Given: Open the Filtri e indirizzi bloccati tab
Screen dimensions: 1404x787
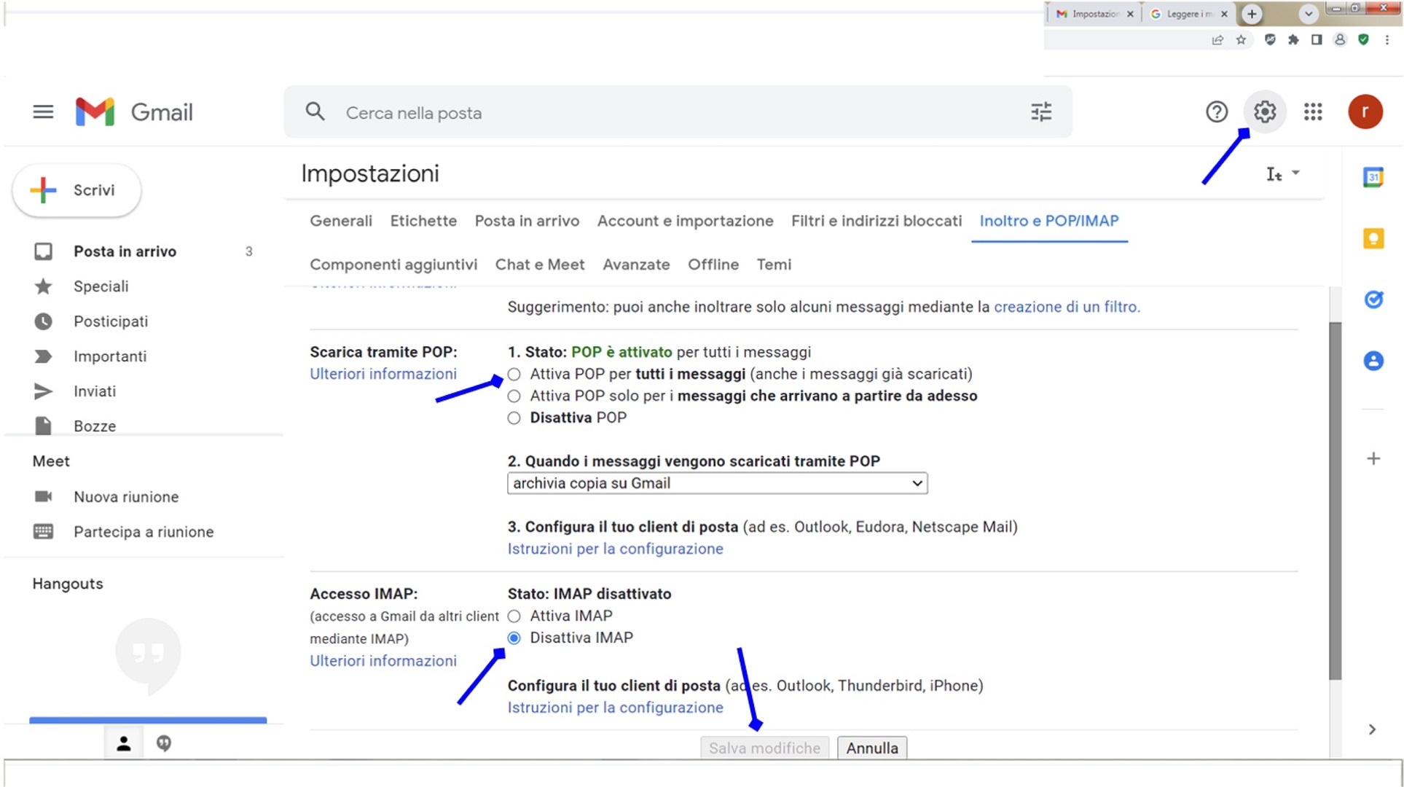Looking at the screenshot, I should coord(876,221).
